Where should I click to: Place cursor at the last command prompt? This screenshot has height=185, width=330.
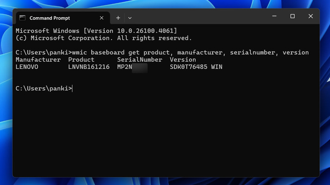(x=73, y=88)
